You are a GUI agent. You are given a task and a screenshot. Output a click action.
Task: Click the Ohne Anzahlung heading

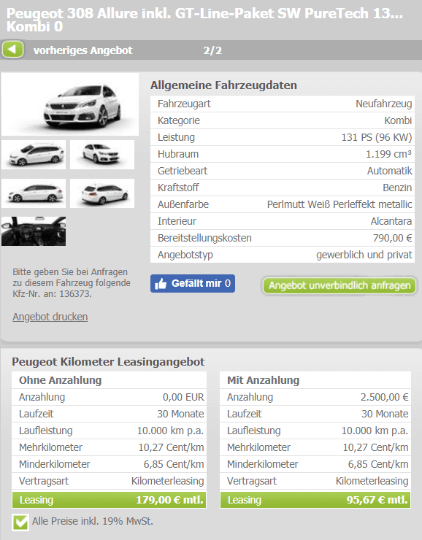pos(61,380)
